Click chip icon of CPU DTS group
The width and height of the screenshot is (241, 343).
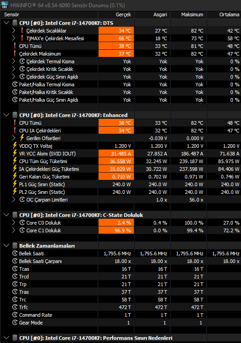coord(15,23)
